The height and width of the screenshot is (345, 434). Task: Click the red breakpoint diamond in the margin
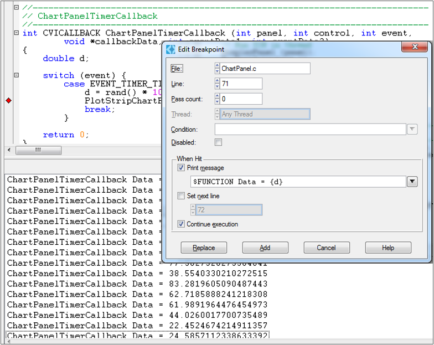tap(8, 100)
